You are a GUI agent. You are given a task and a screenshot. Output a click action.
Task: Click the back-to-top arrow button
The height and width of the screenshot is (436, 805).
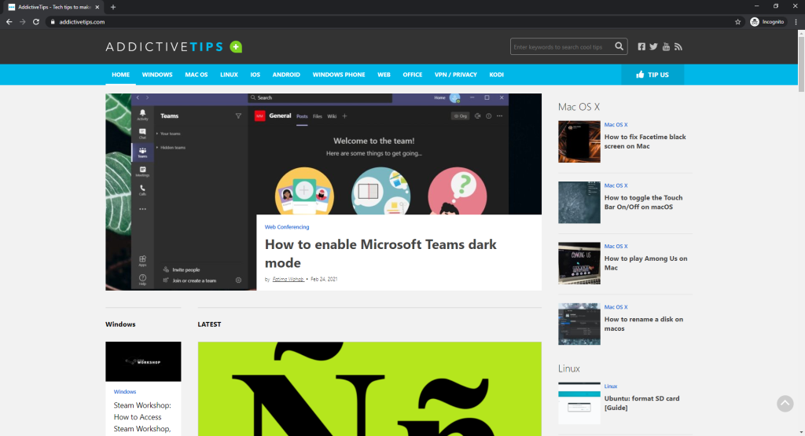pos(785,404)
